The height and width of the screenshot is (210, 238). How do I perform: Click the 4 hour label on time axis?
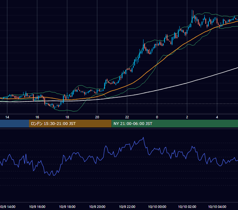click(217, 117)
